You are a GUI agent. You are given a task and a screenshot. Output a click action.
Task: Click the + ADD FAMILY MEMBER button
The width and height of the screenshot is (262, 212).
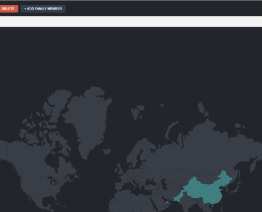pos(43,8)
